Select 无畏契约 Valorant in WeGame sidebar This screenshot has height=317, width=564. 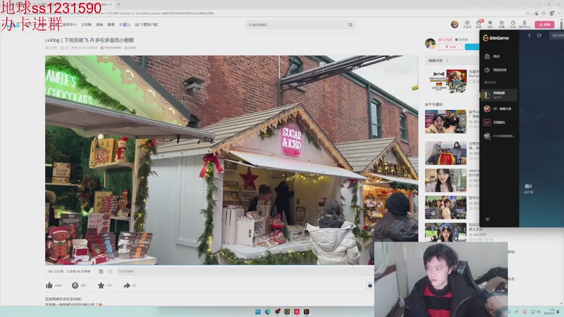[499, 122]
